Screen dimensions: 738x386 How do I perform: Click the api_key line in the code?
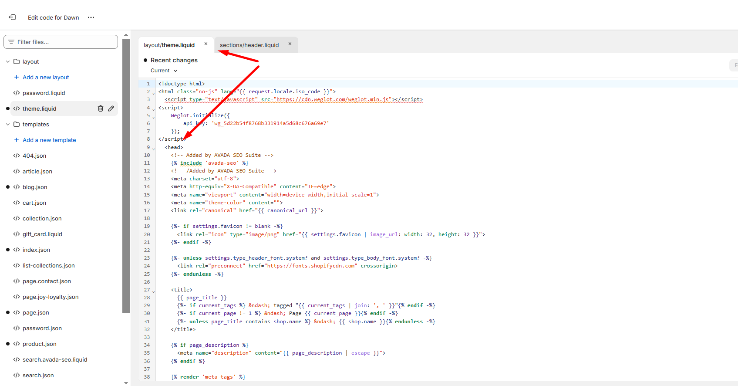pos(256,123)
